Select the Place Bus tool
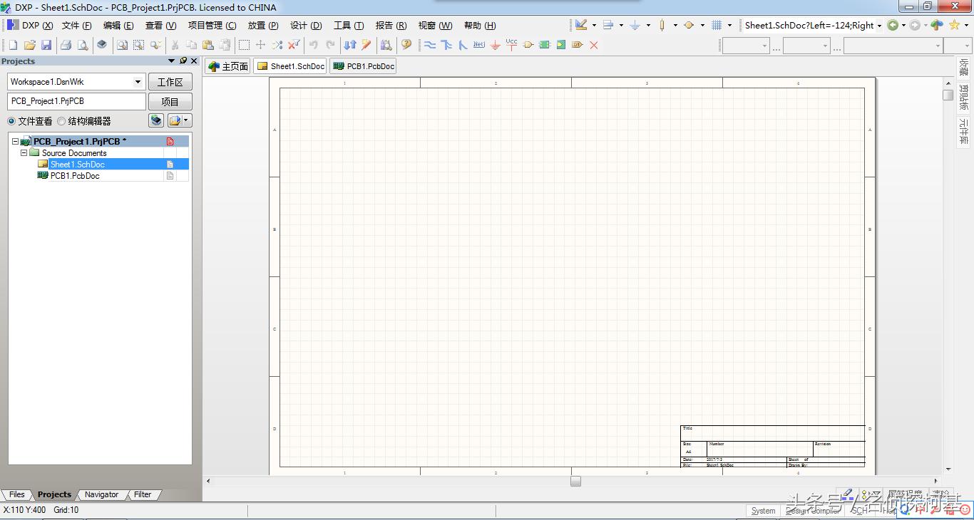 446,45
